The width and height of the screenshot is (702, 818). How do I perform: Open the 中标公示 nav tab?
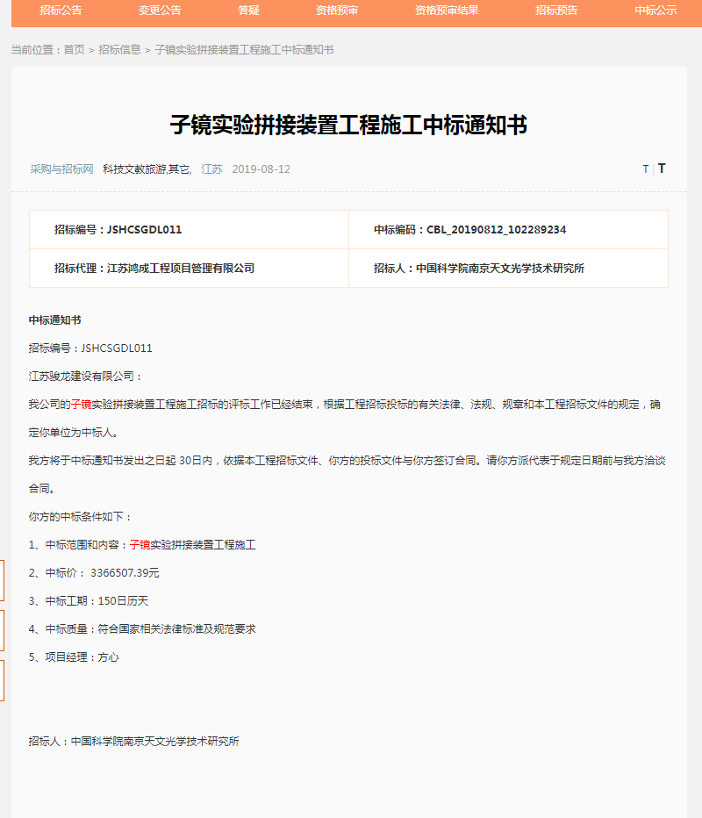(x=655, y=11)
